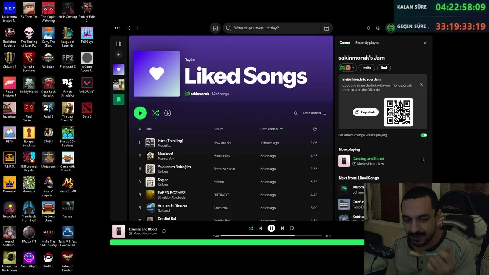Skip to the next track
The height and width of the screenshot is (275, 489).
[x=282, y=228]
